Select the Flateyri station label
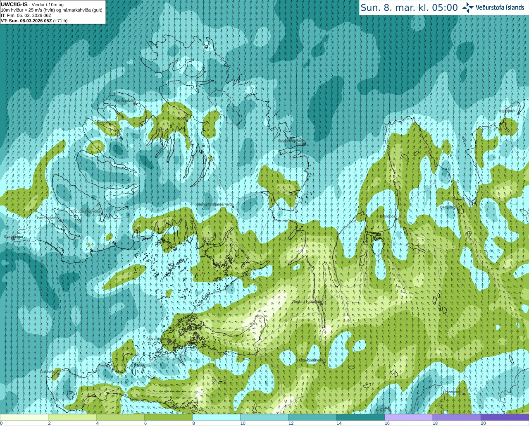 point(103,122)
